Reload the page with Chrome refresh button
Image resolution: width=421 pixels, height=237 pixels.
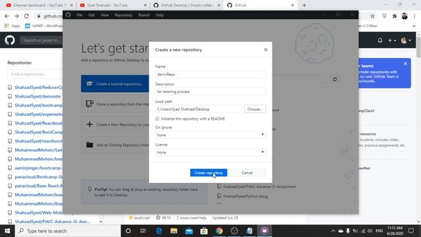pyautogui.click(x=26, y=16)
